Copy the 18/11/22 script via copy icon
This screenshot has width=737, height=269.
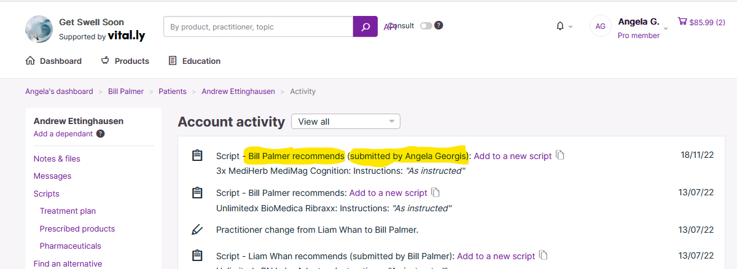pos(560,155)
